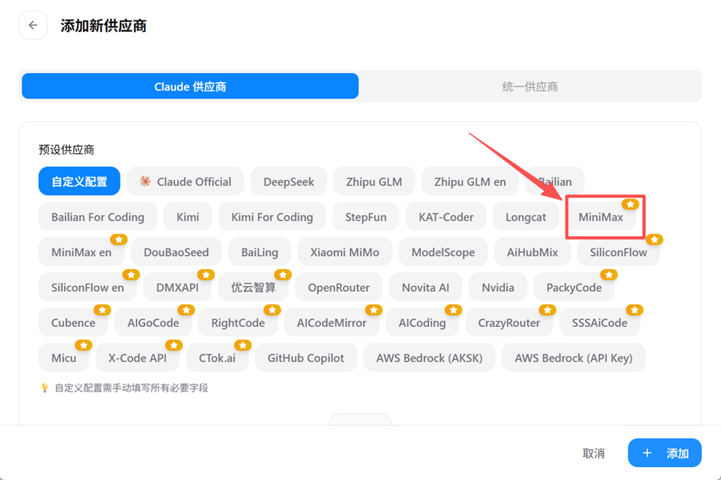The height and width of the screenshot is (480, 721).
Task: Click the star badge on SSSAiCode
Action: pos(635,310)
